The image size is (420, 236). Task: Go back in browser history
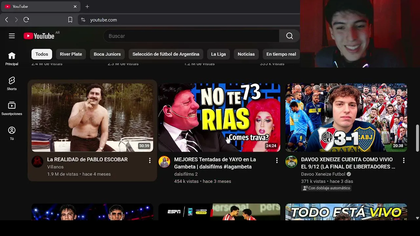pyautogui.click(x=7, y=20)
